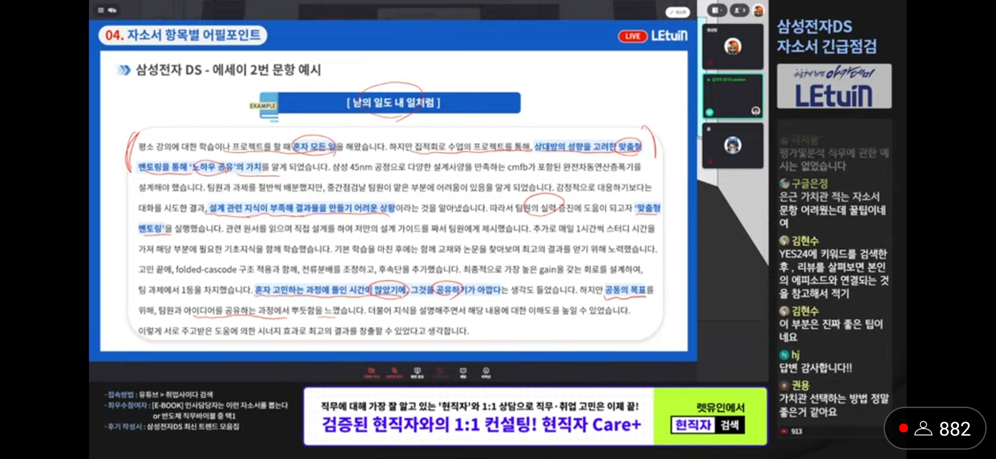Open the hamburger menu at top-left
The height and width of the screenshot is (459, 996).
tap(101, 10)
